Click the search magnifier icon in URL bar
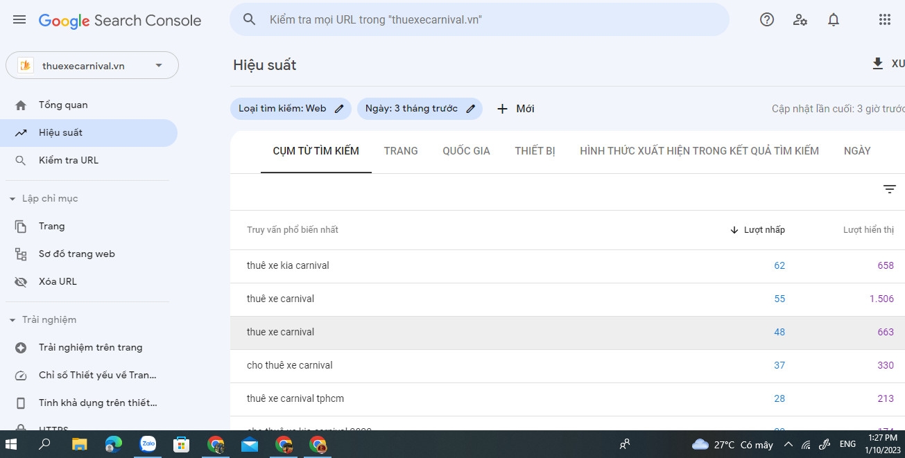Screen dimensions: 905x458 coord(250,19)
